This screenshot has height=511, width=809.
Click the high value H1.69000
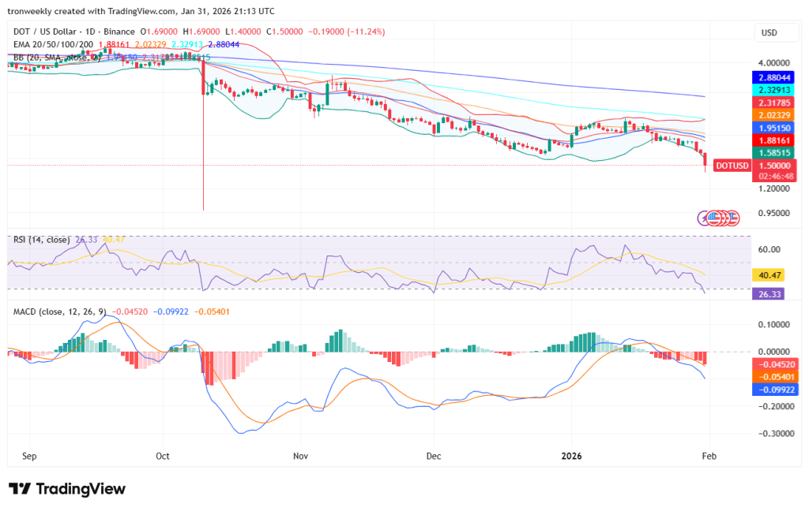(x=201, y=32)
